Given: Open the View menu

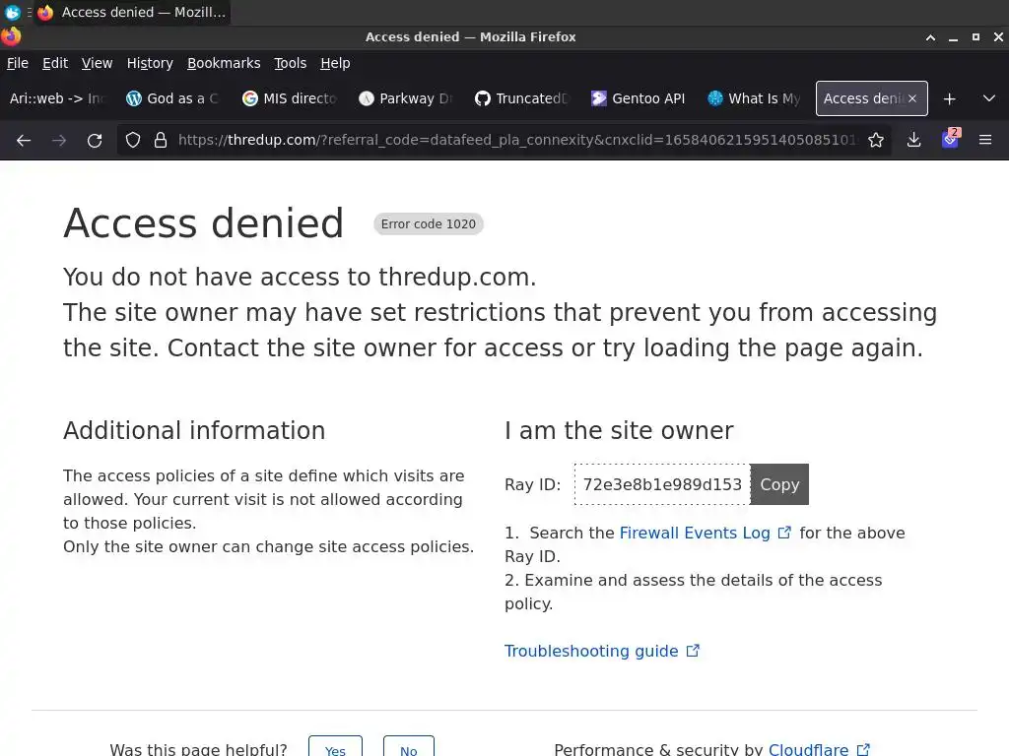Looking at the screenshot, I should 97,63.
